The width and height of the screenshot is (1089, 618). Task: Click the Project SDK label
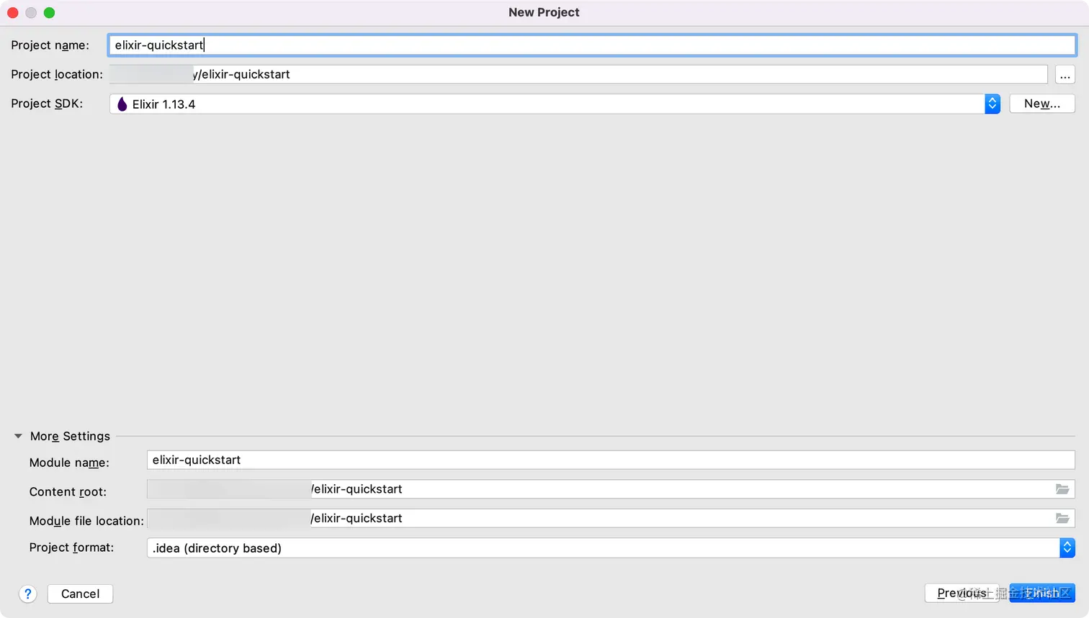[47, 104]
